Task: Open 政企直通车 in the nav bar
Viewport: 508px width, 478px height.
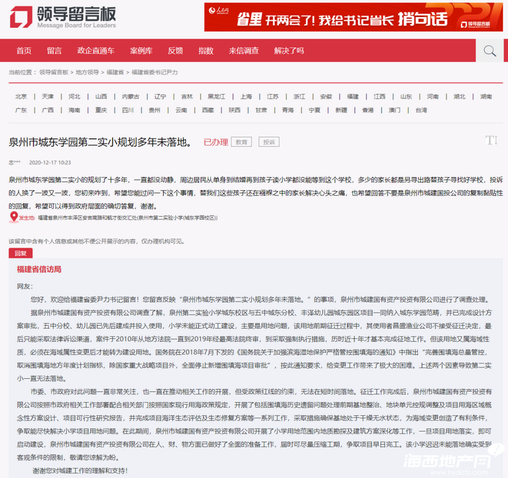Action: point(96,51)
